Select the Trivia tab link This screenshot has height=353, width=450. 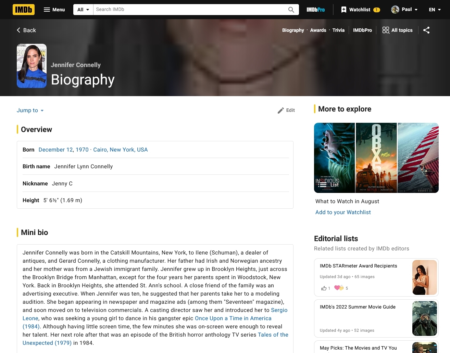pyautogui.click(x=338, y=30)
